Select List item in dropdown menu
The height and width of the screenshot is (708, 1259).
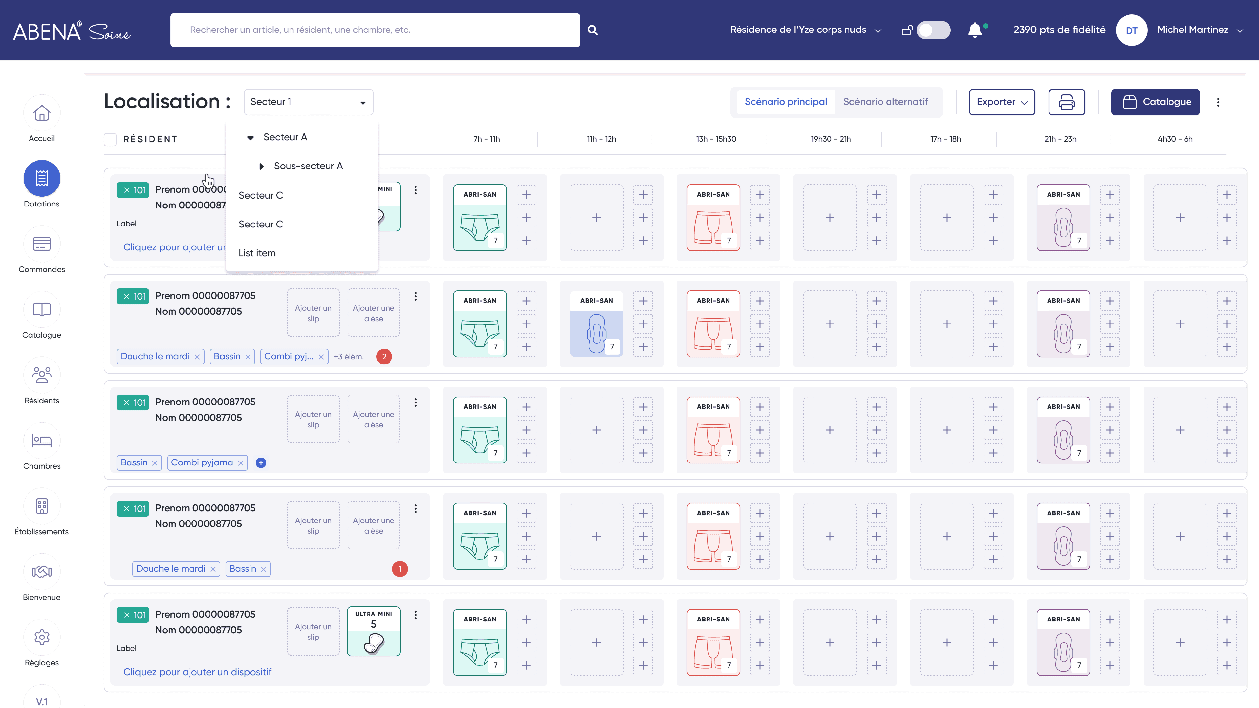[x=257, y=253]
